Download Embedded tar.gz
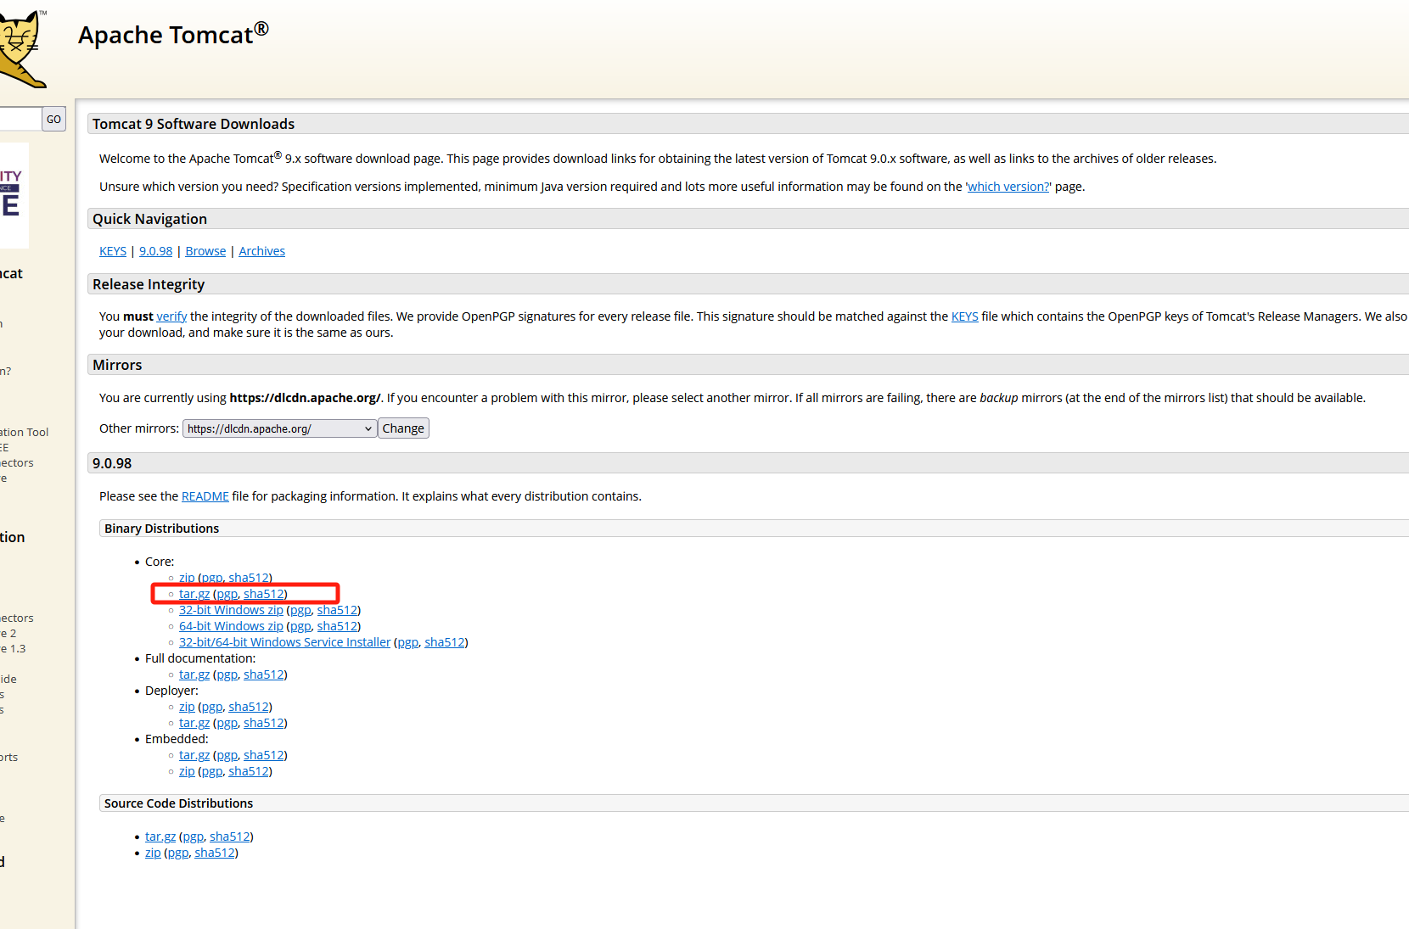Image resolution: width=1409 pixels, height=929 pixels. click(x=194, y=755)
